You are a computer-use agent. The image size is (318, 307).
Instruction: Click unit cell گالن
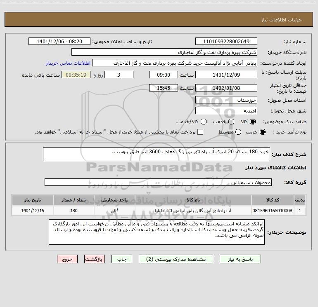114,211
